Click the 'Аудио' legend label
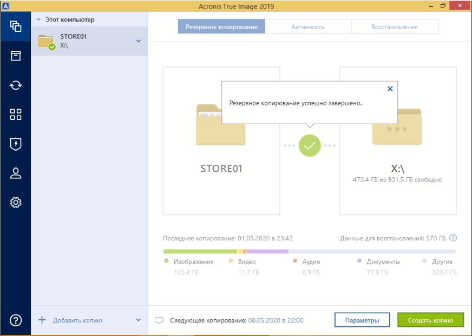This screenshot has height=336, width=472. 311,262
